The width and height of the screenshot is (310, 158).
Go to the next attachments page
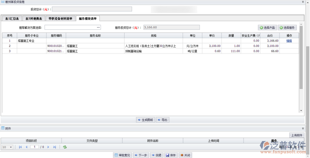[x=48, y=147]
